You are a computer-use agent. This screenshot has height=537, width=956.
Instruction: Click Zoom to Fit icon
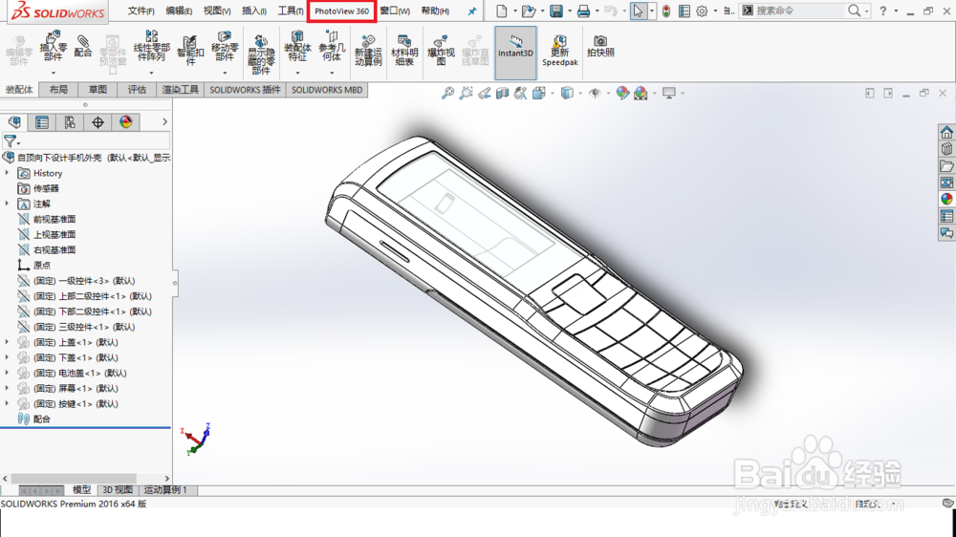pos(447,94)
